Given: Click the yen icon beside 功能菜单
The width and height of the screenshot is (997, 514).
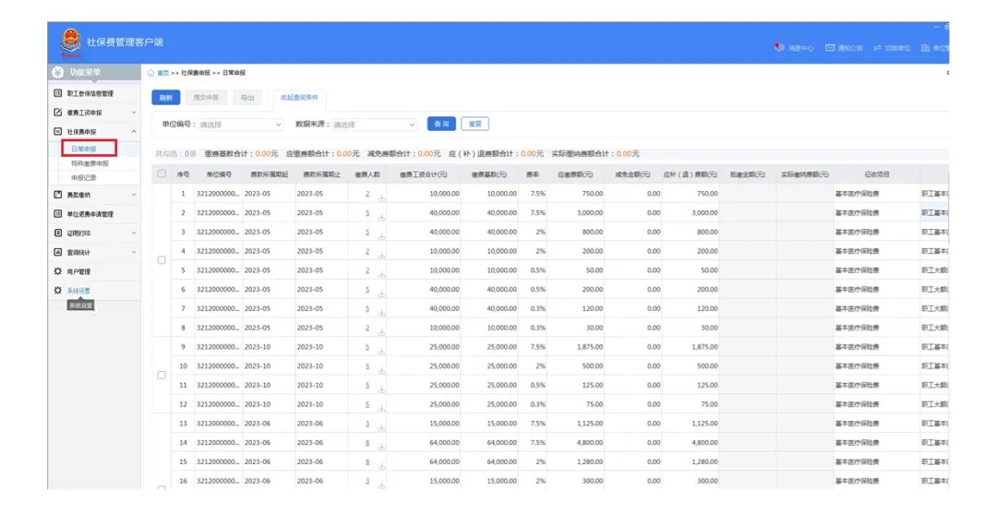Looking at the screenshot, I should [58, 72].
